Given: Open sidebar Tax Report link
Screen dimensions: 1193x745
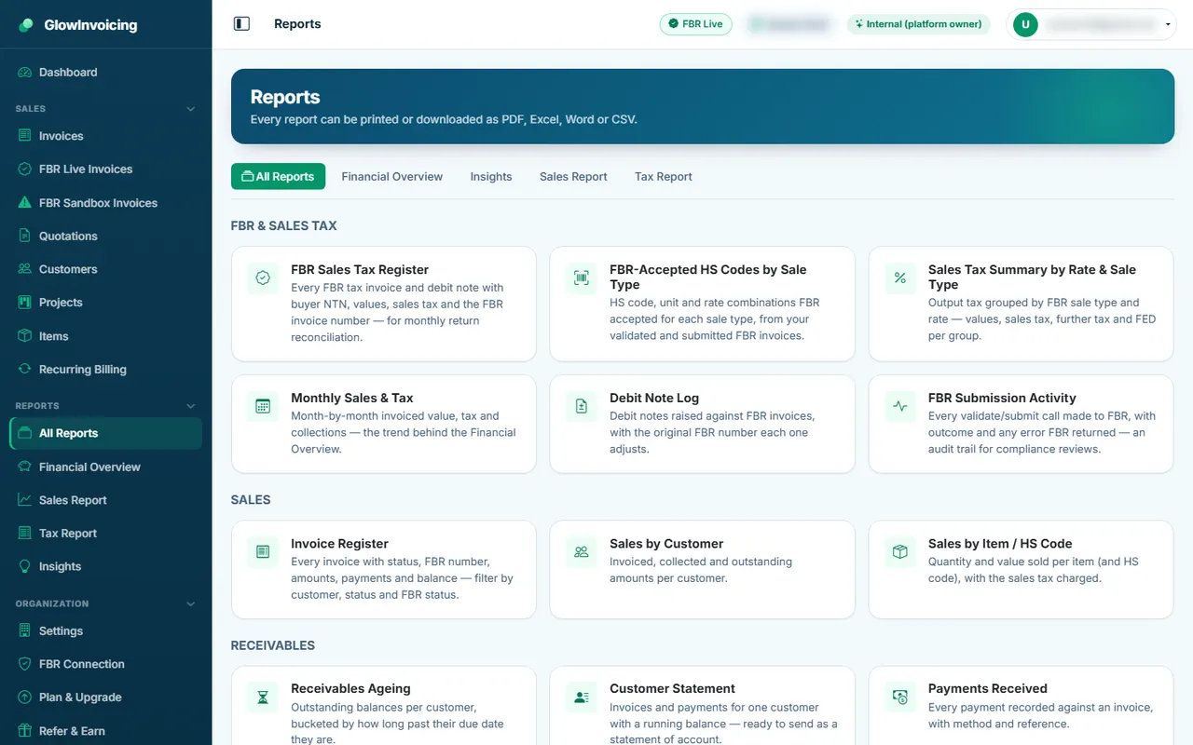Looking at the screenshot, I should (x=105, y=534).
